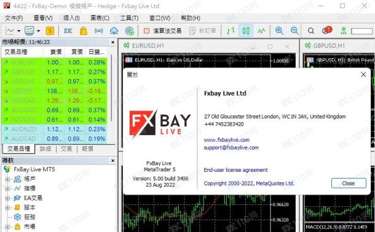375x232 pixels.
Task: Expand the 腳本 scripts tree node
Action: point(7,207)
